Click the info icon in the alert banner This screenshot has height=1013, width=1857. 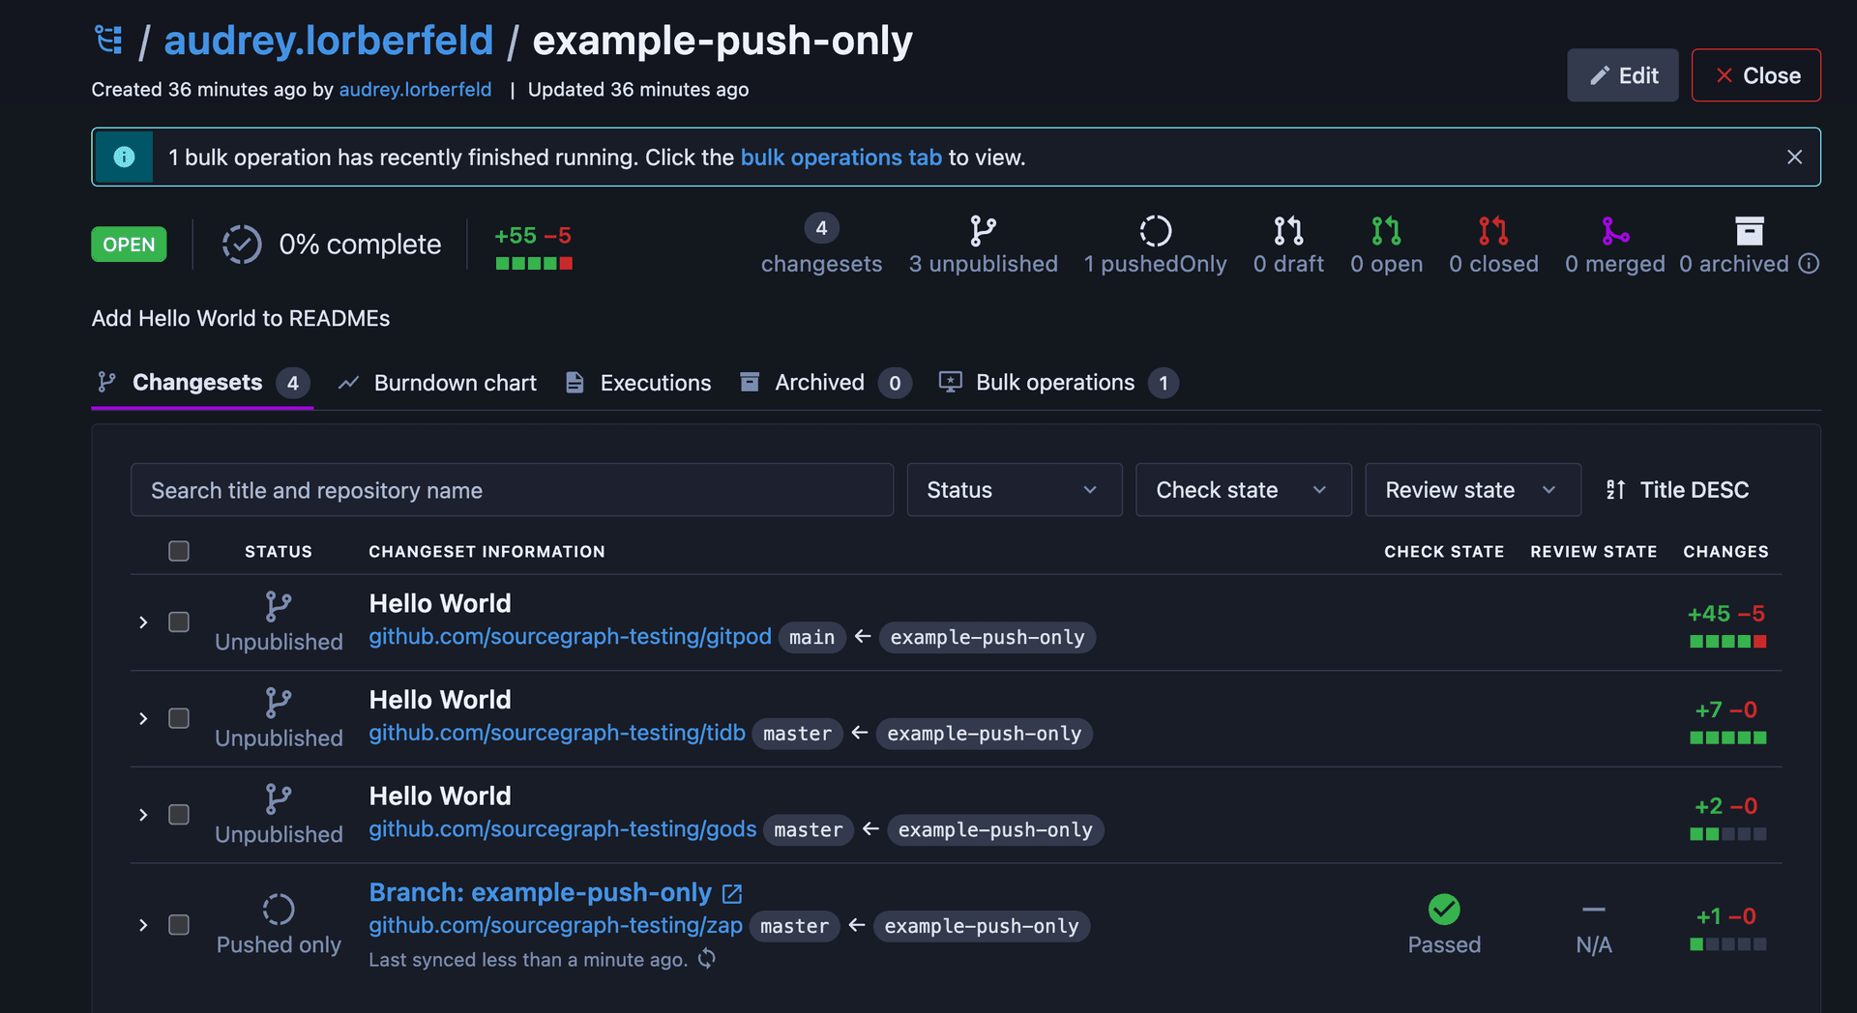coord(124,157)
